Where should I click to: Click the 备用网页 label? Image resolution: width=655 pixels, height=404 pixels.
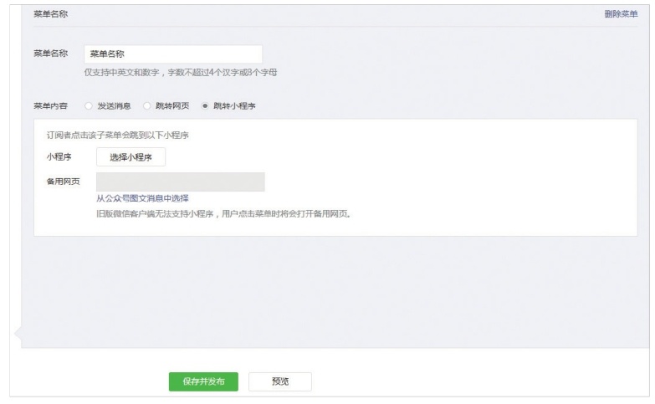[x=63, y=182]
